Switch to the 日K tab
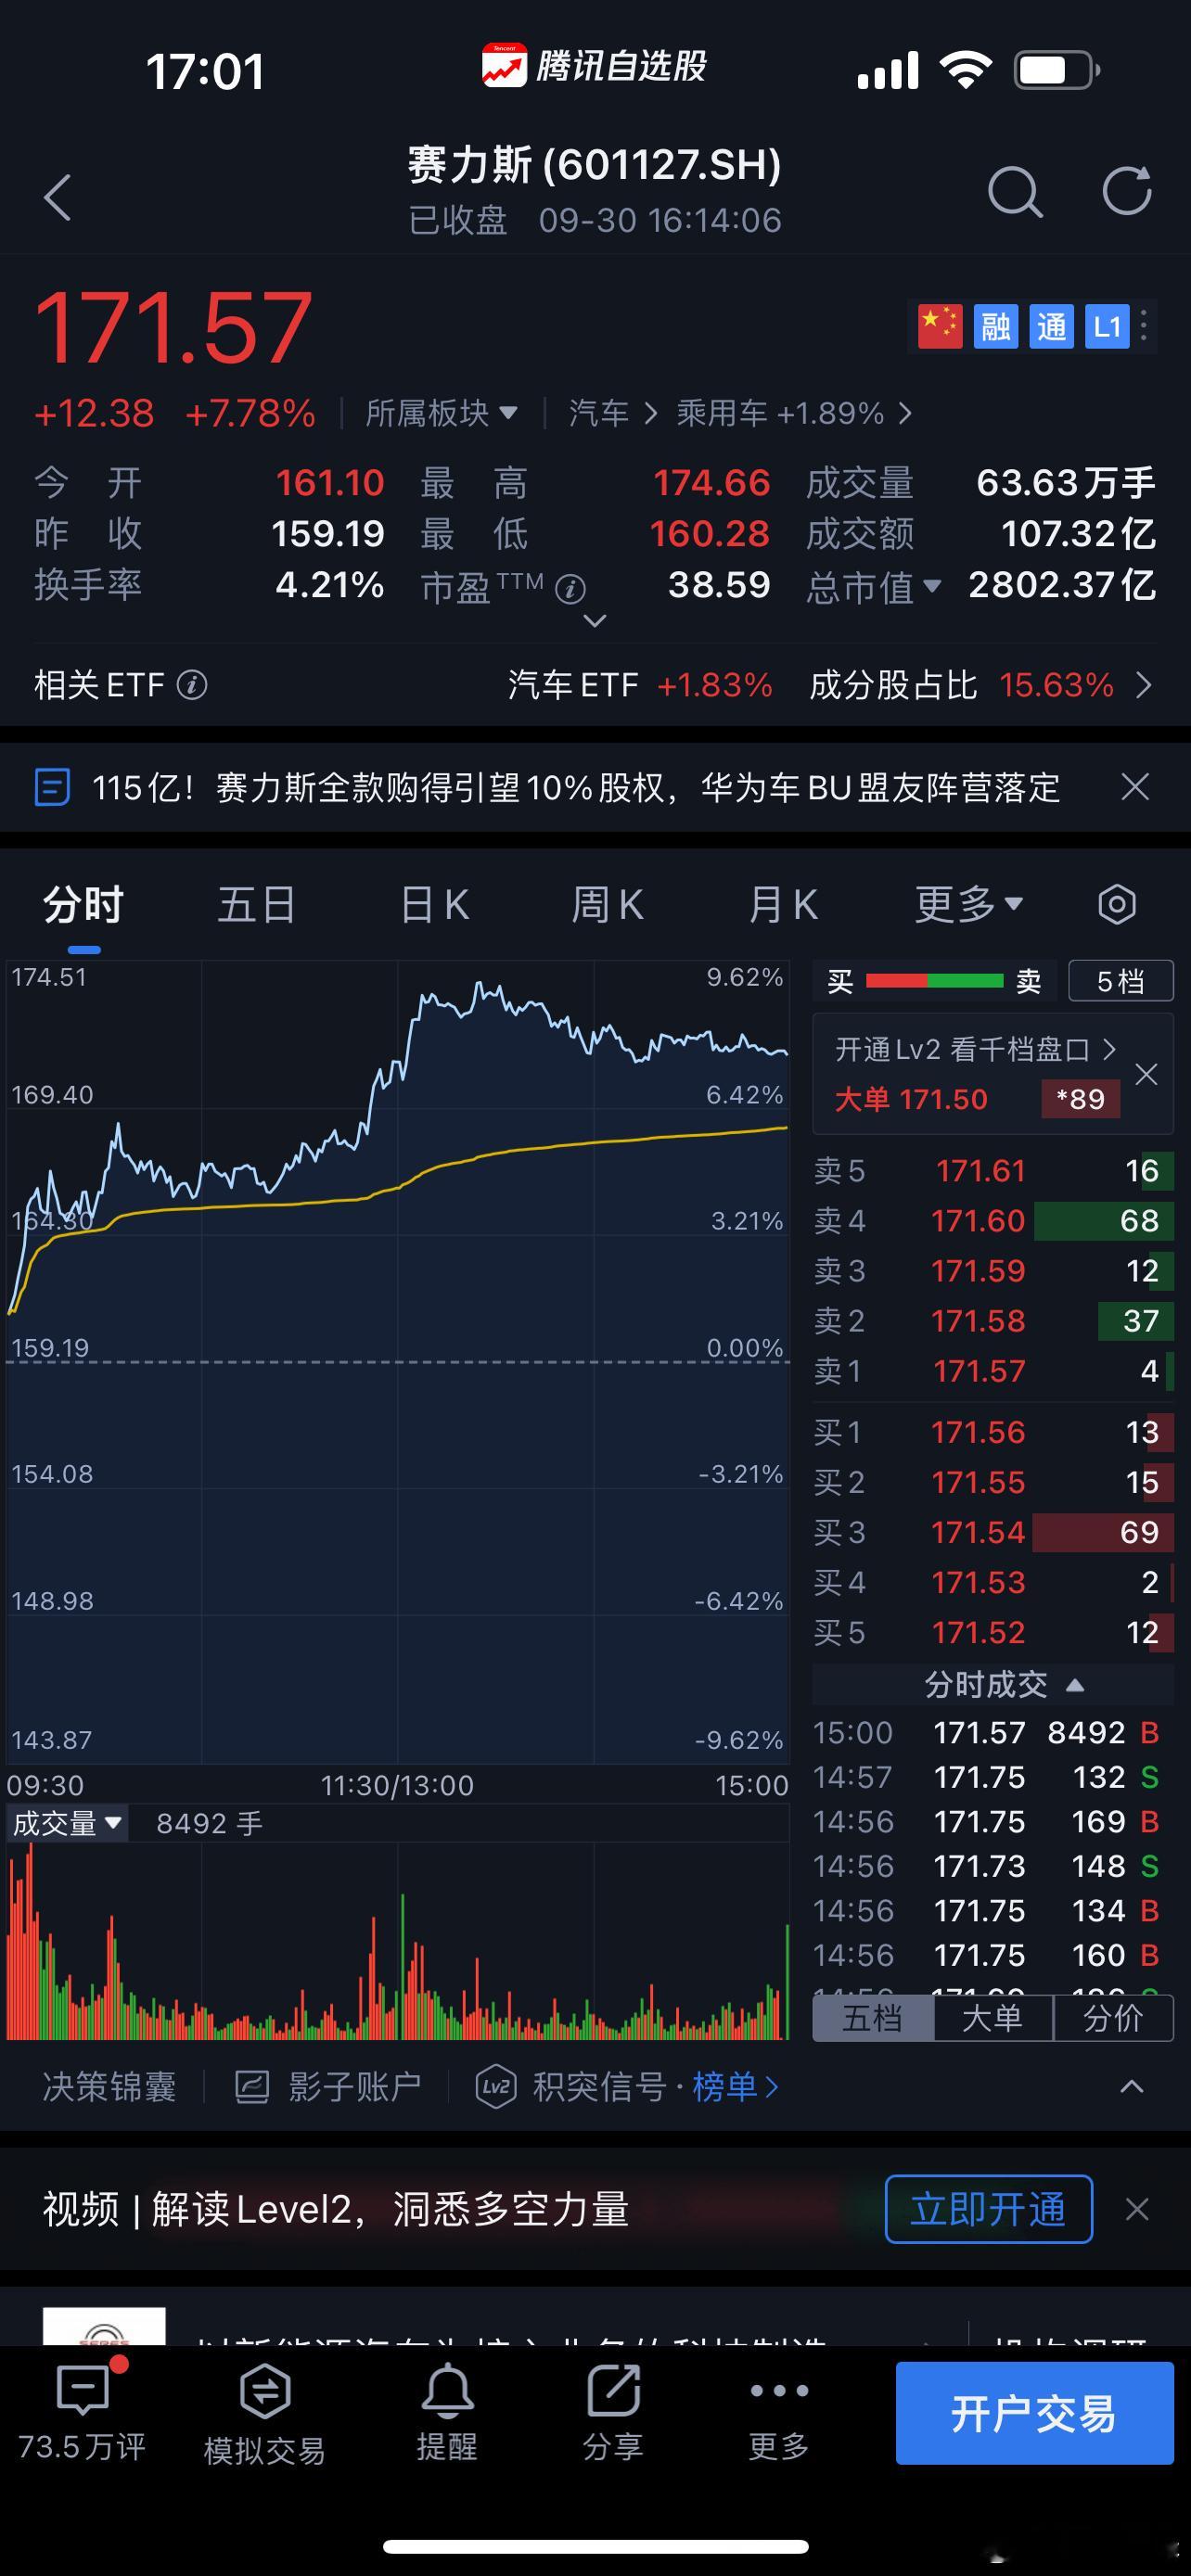Screen dimensions: 1191x2576 (x=434, y=904)
